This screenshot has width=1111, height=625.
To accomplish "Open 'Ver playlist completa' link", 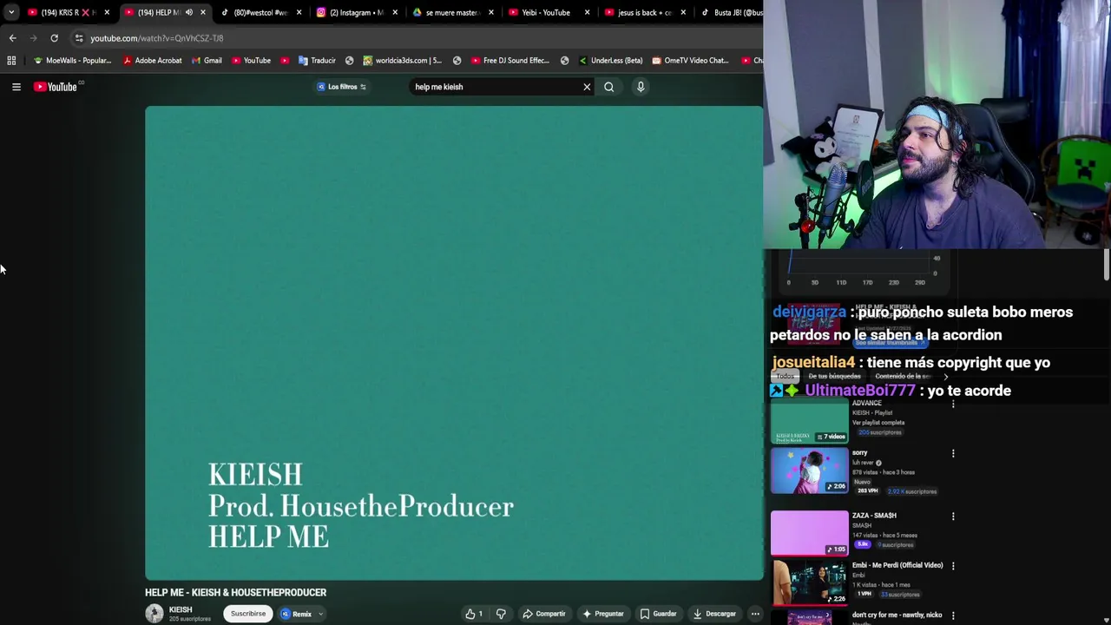I will pyautogui.click(x=877, y=423).
